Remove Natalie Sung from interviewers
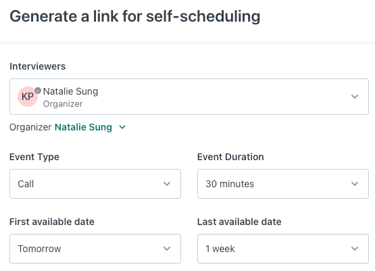Screen dimensions: 375x271 (38, 91)
